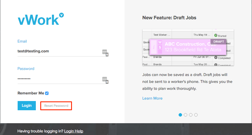Switch to the fourth carousel slide dot
Viewport: 252px width, 135px height.
coord(196,115)
